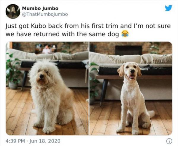Open the tweet info circle icon
Screen dimensions: 178x146
[169, 141]
